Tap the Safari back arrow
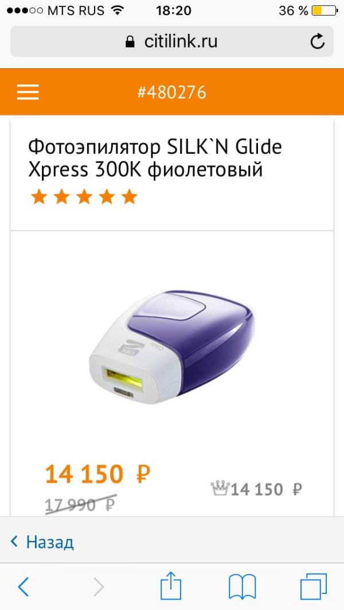The height and width of the screenshot is (610, 344). 24,586
